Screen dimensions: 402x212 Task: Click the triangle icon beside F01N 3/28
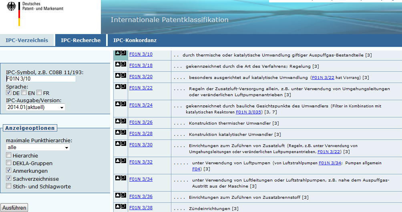pos(118,132)
